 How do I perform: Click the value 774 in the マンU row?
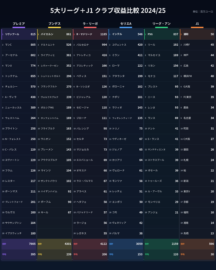tap(33, 66)
